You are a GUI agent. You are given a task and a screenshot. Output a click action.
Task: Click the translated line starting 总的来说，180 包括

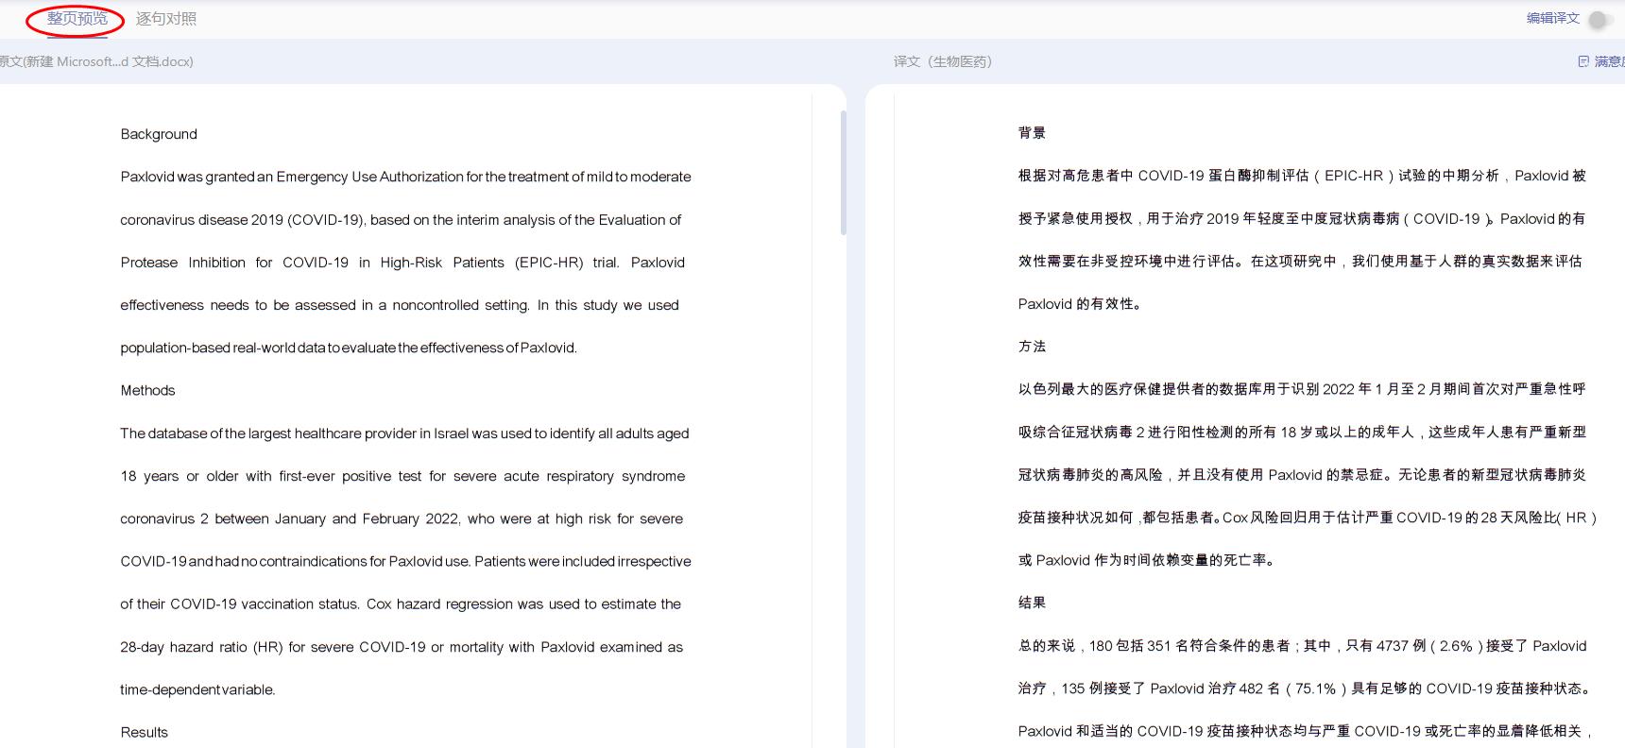tap(1303, 646)
